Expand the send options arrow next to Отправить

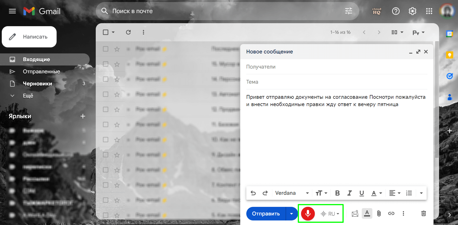tap(292, 214)
